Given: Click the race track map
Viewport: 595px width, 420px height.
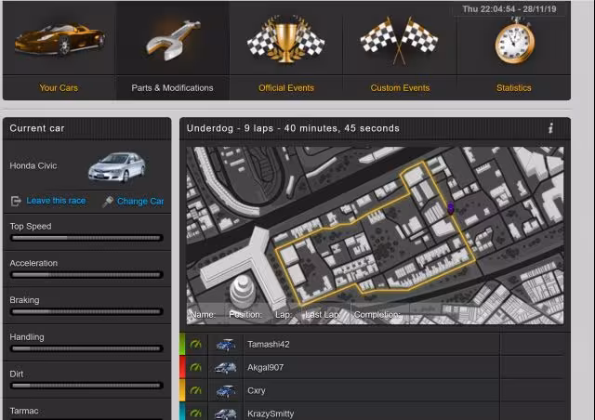Looking at the screenshot, I should tap(375, 235).
